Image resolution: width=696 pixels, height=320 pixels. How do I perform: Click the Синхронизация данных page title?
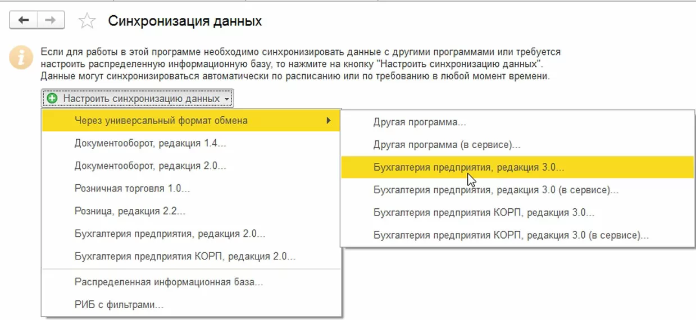click(x=185, y=21)
